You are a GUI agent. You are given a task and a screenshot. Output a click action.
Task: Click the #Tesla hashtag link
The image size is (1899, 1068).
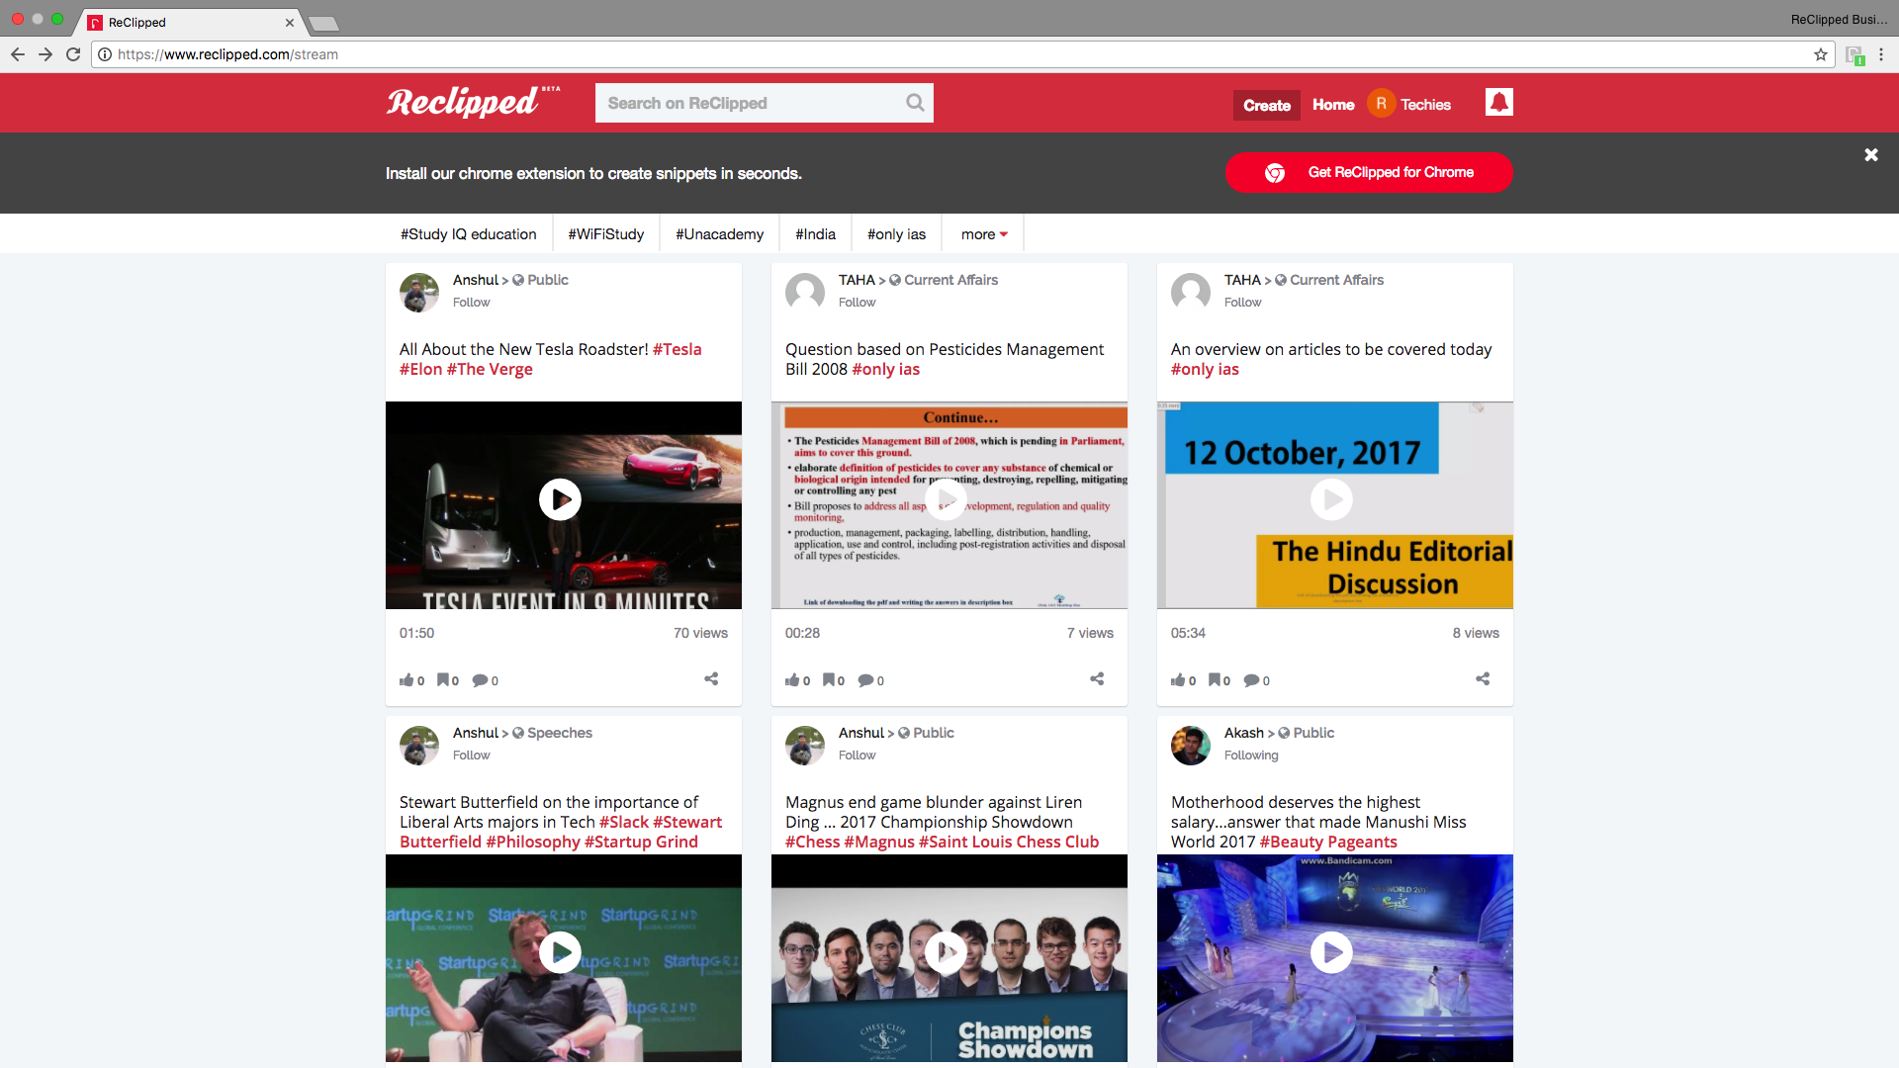coord(677,349)
